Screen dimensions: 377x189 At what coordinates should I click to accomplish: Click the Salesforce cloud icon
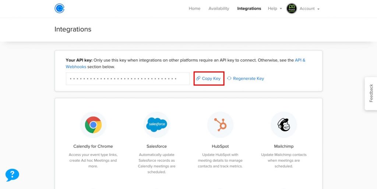[157, 125]
